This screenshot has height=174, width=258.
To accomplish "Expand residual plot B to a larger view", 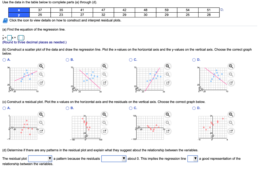I will click(104, 131).
